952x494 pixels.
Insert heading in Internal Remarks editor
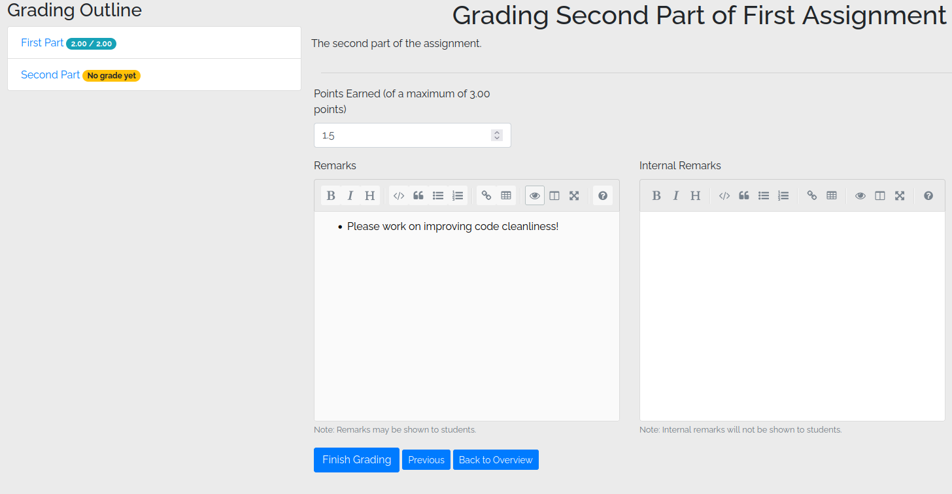[x=696, y=195]
